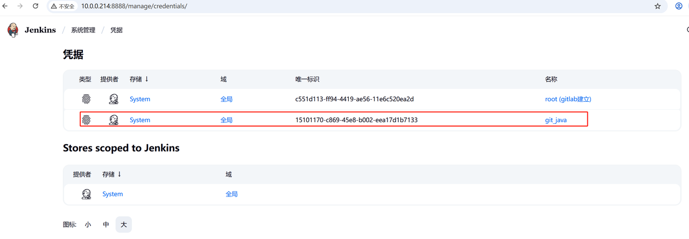Click provider icon in Stores scoped table
The height and width of the screenshot is (239, 689).
point(86,194)
